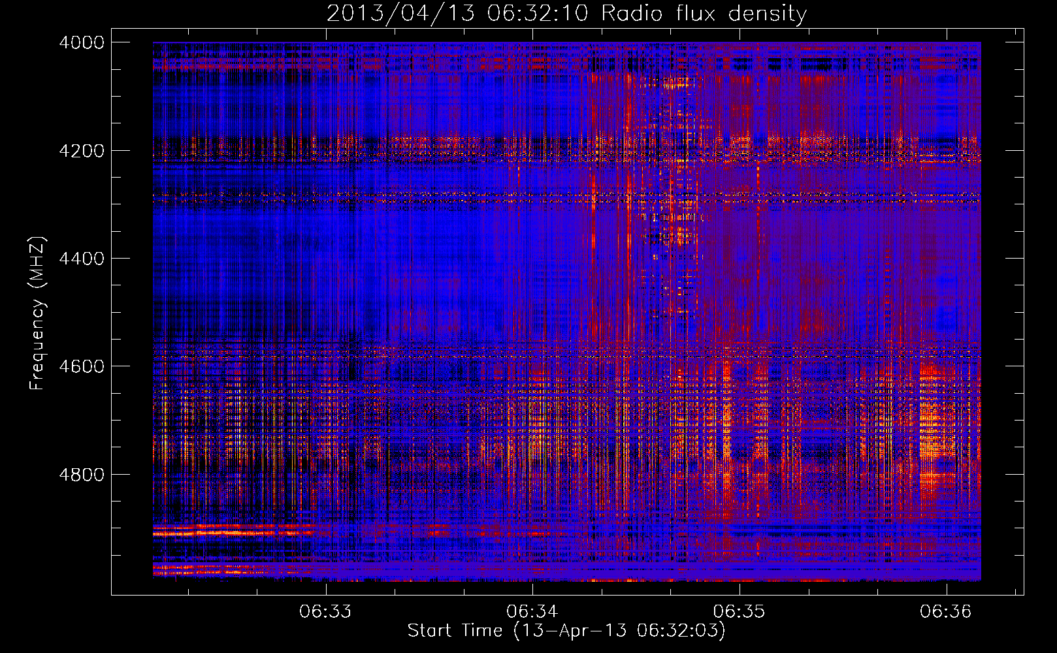Click the 06:33 time tick label
This screenshot has height=653, width=1057.
point(325,612)
